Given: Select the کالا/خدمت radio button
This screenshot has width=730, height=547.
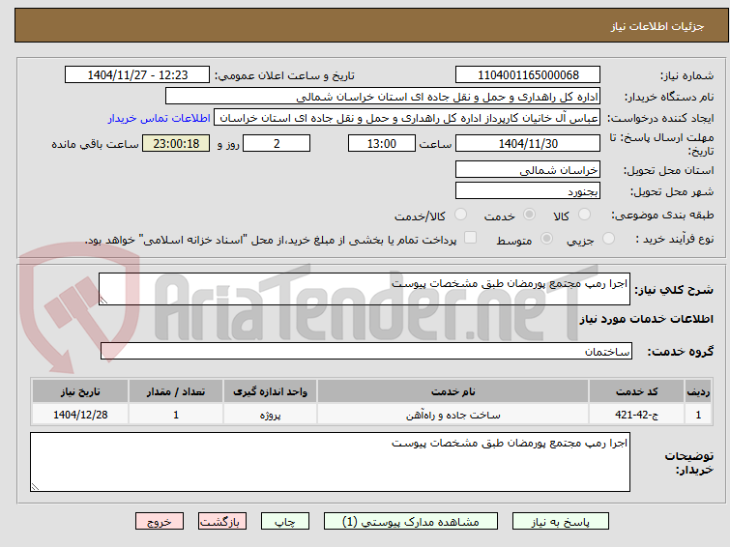Looking at the screenshot, I should pyautogui.click(x=460, y=215).
